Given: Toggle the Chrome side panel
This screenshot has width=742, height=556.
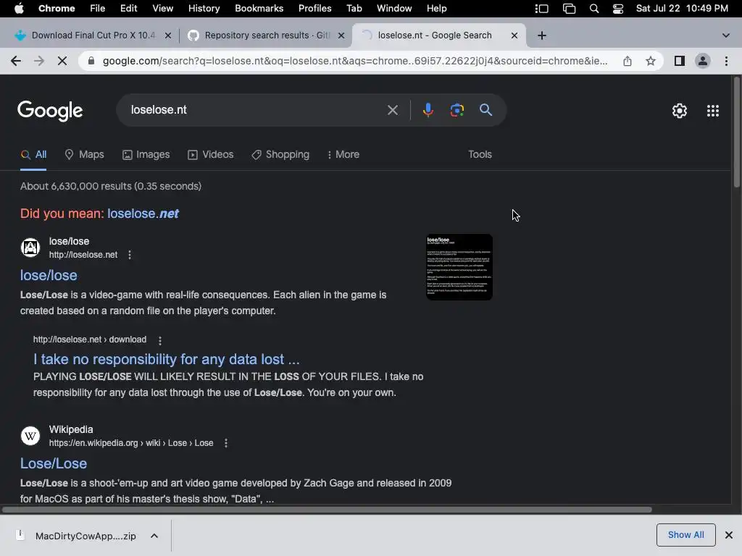Looking at the screenshot, I should pos(680,61).
